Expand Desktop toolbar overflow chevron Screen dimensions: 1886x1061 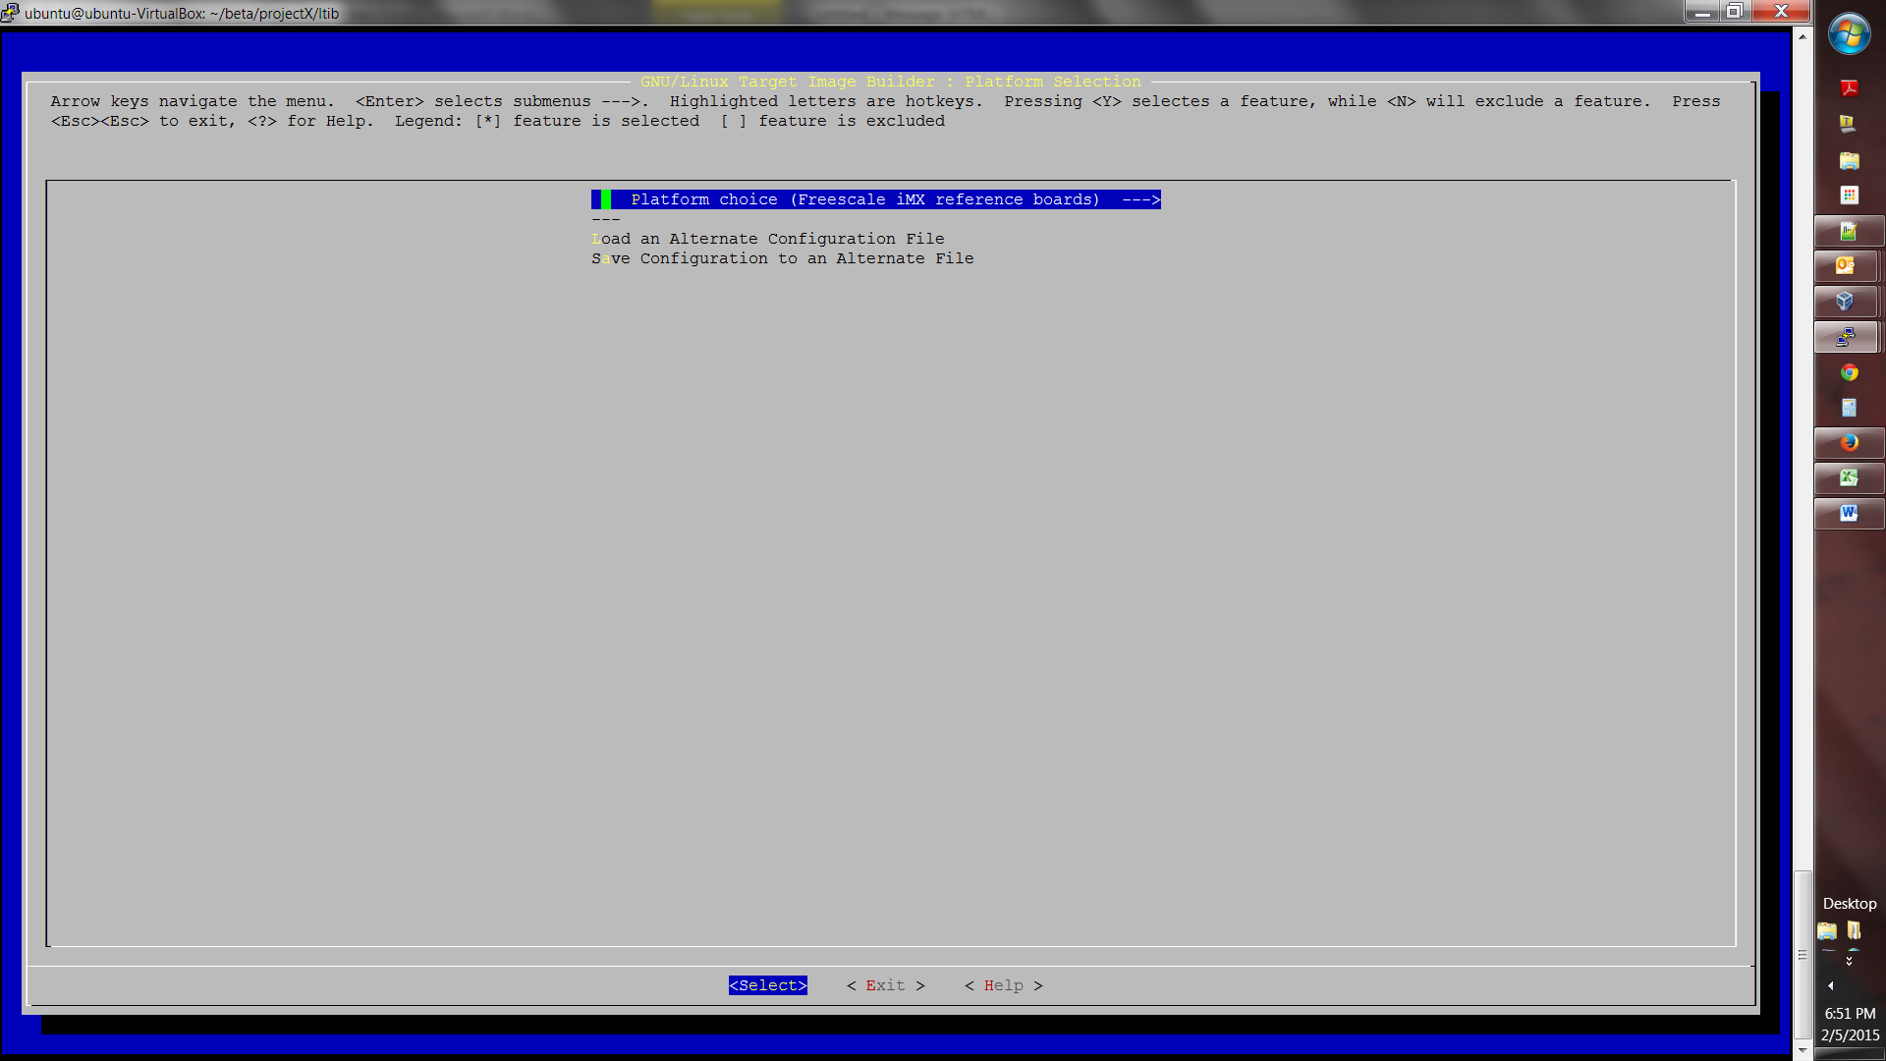tap(1849, 960)
